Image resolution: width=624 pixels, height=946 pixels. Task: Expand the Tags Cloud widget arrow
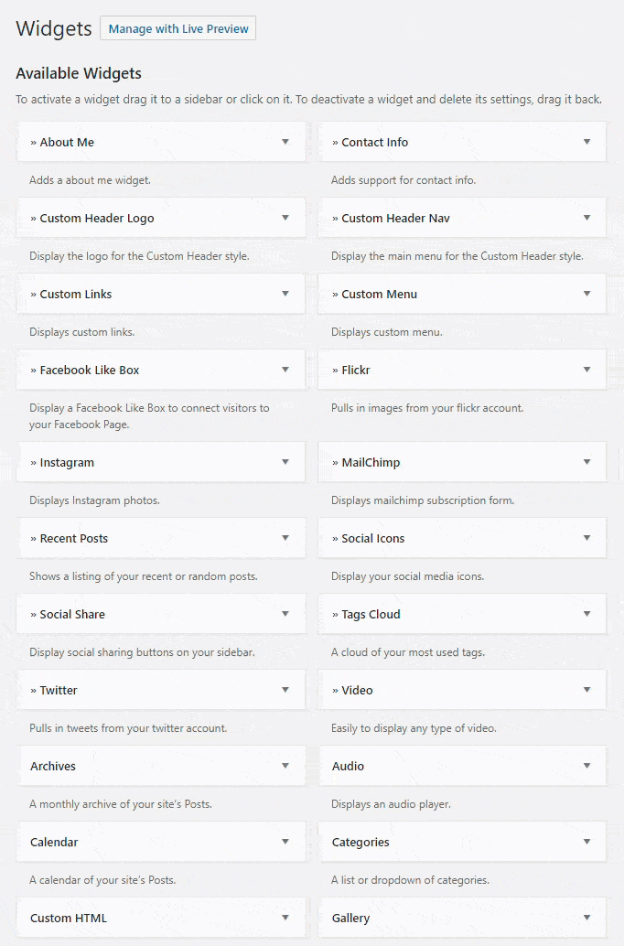click(586, 614)
